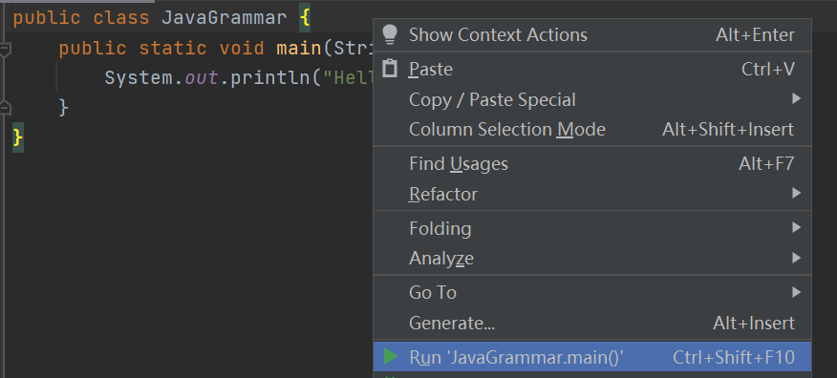Place cursor at highlighted yellow closing class brace
This screenshot has width=837, height=378.
click(x=18, y=137)
